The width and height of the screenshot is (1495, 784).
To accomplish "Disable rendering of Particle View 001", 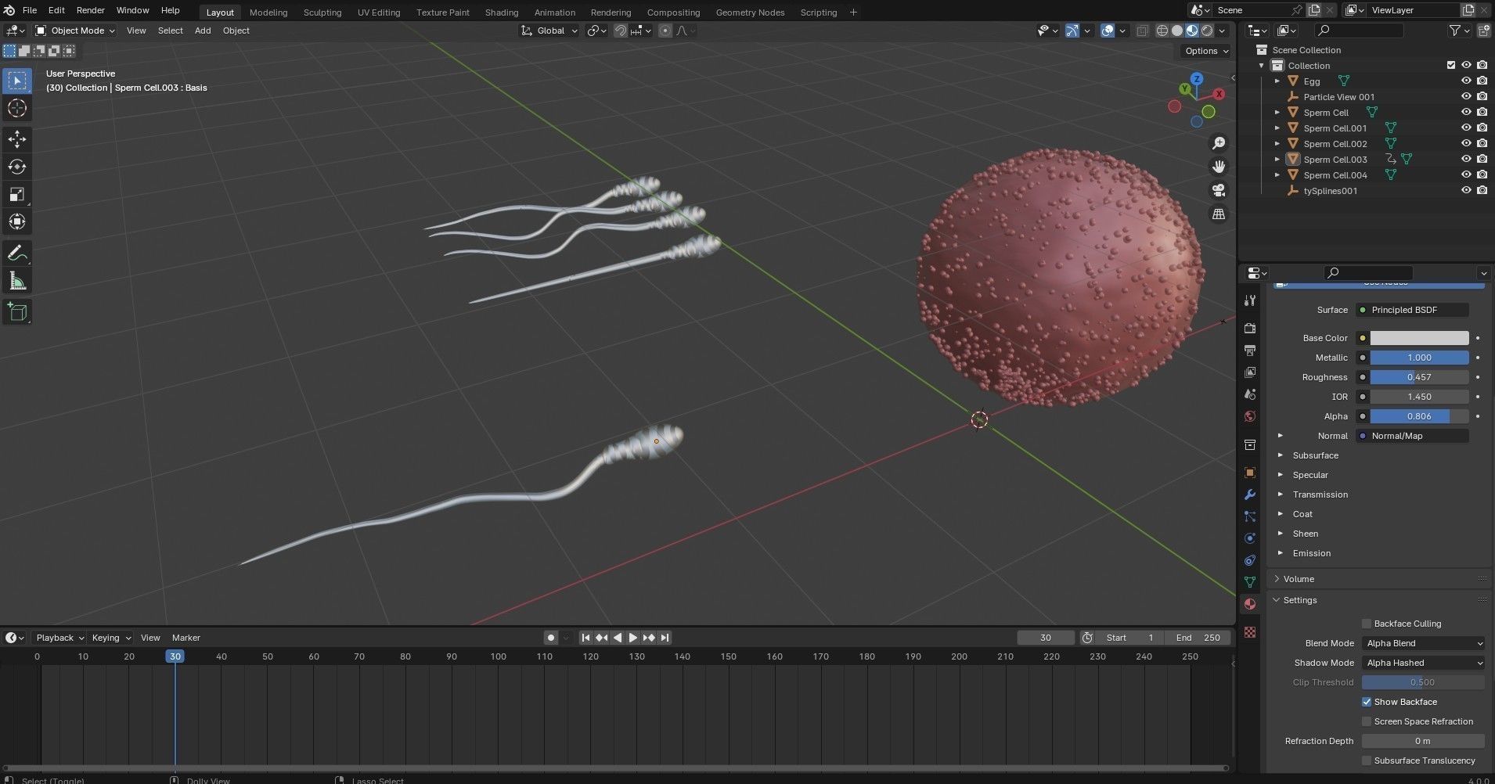I will tap(1482, 96).
